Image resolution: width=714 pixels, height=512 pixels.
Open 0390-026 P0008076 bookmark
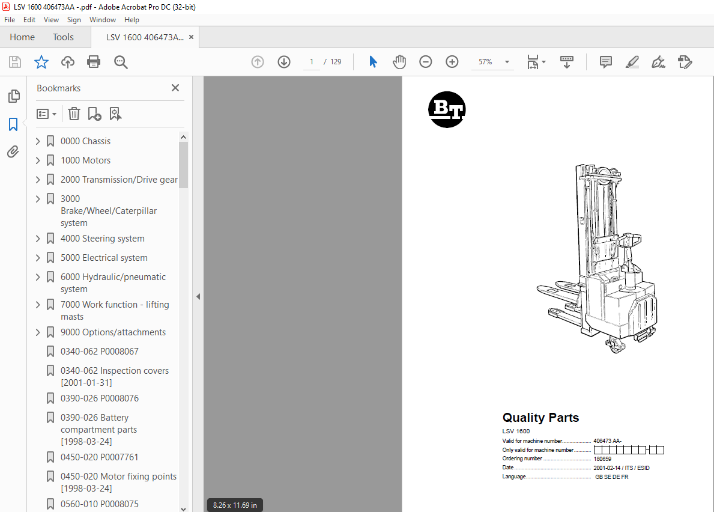[x=99, y=398]
